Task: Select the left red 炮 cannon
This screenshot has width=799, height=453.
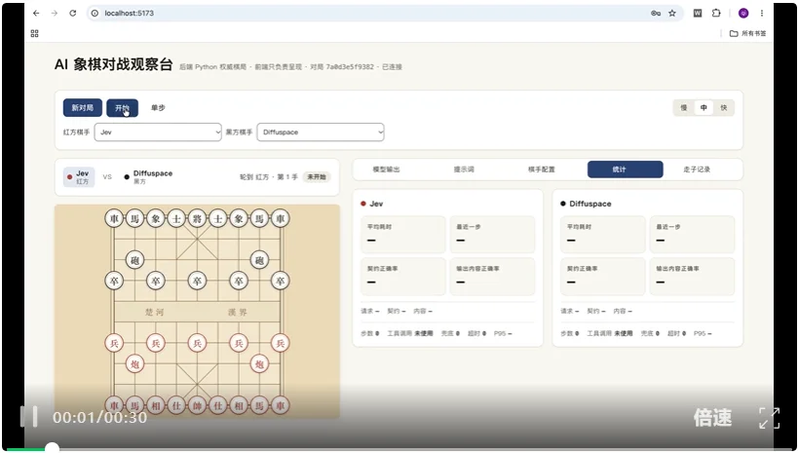Action: pyautogui.click(x=135, y=363)
